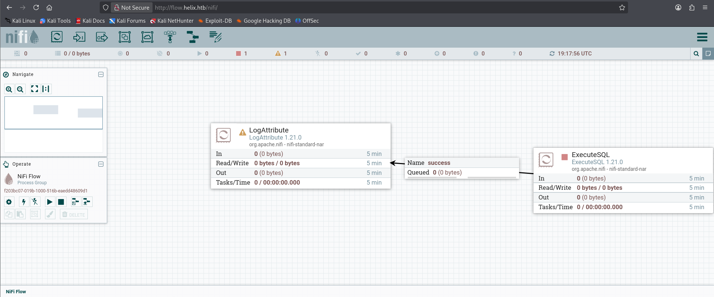Go to the browser home page

tap(49, 7)
